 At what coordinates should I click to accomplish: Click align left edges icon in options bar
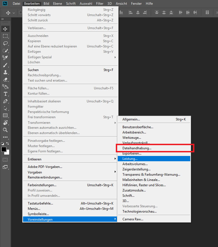tap(131, 12)
